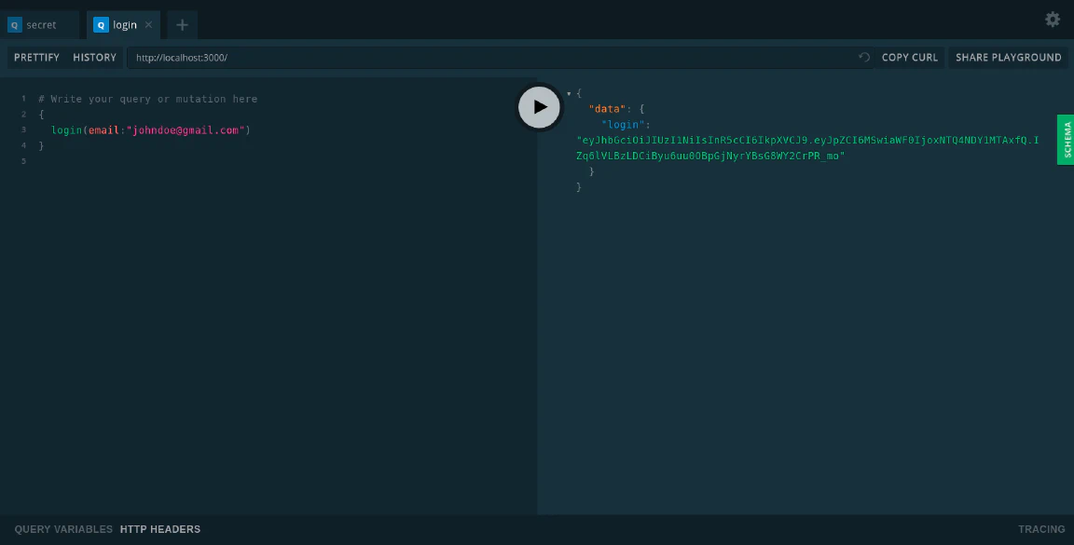Close the login tab

point(148,24)
